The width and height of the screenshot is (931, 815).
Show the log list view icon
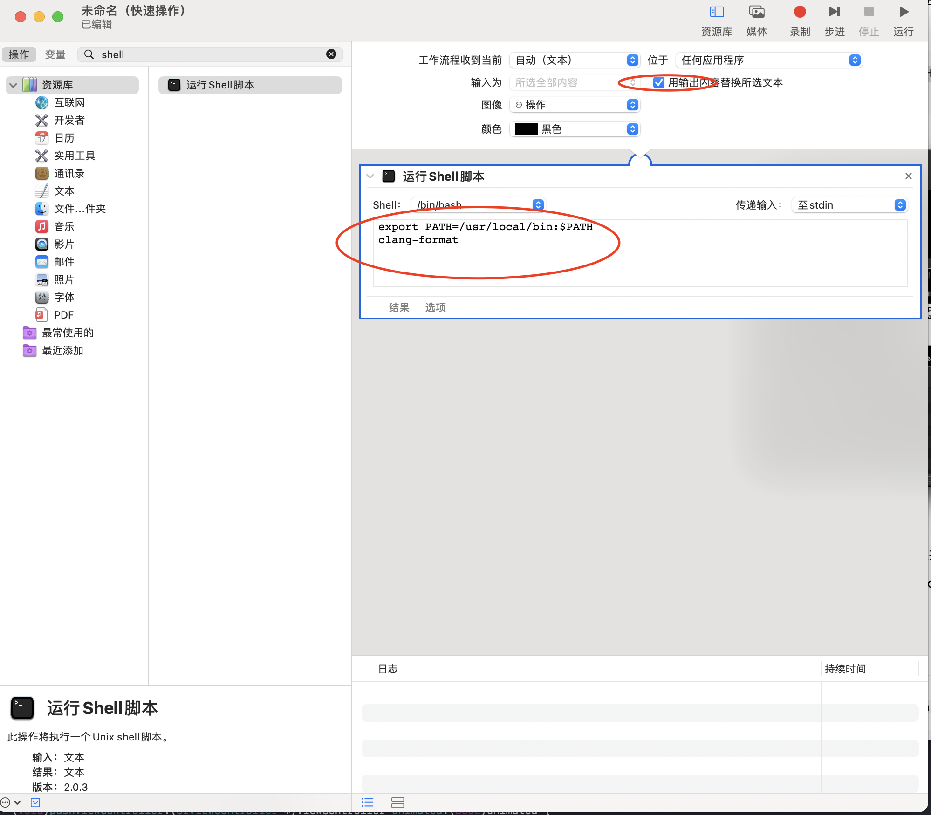(x=368, y=802)
